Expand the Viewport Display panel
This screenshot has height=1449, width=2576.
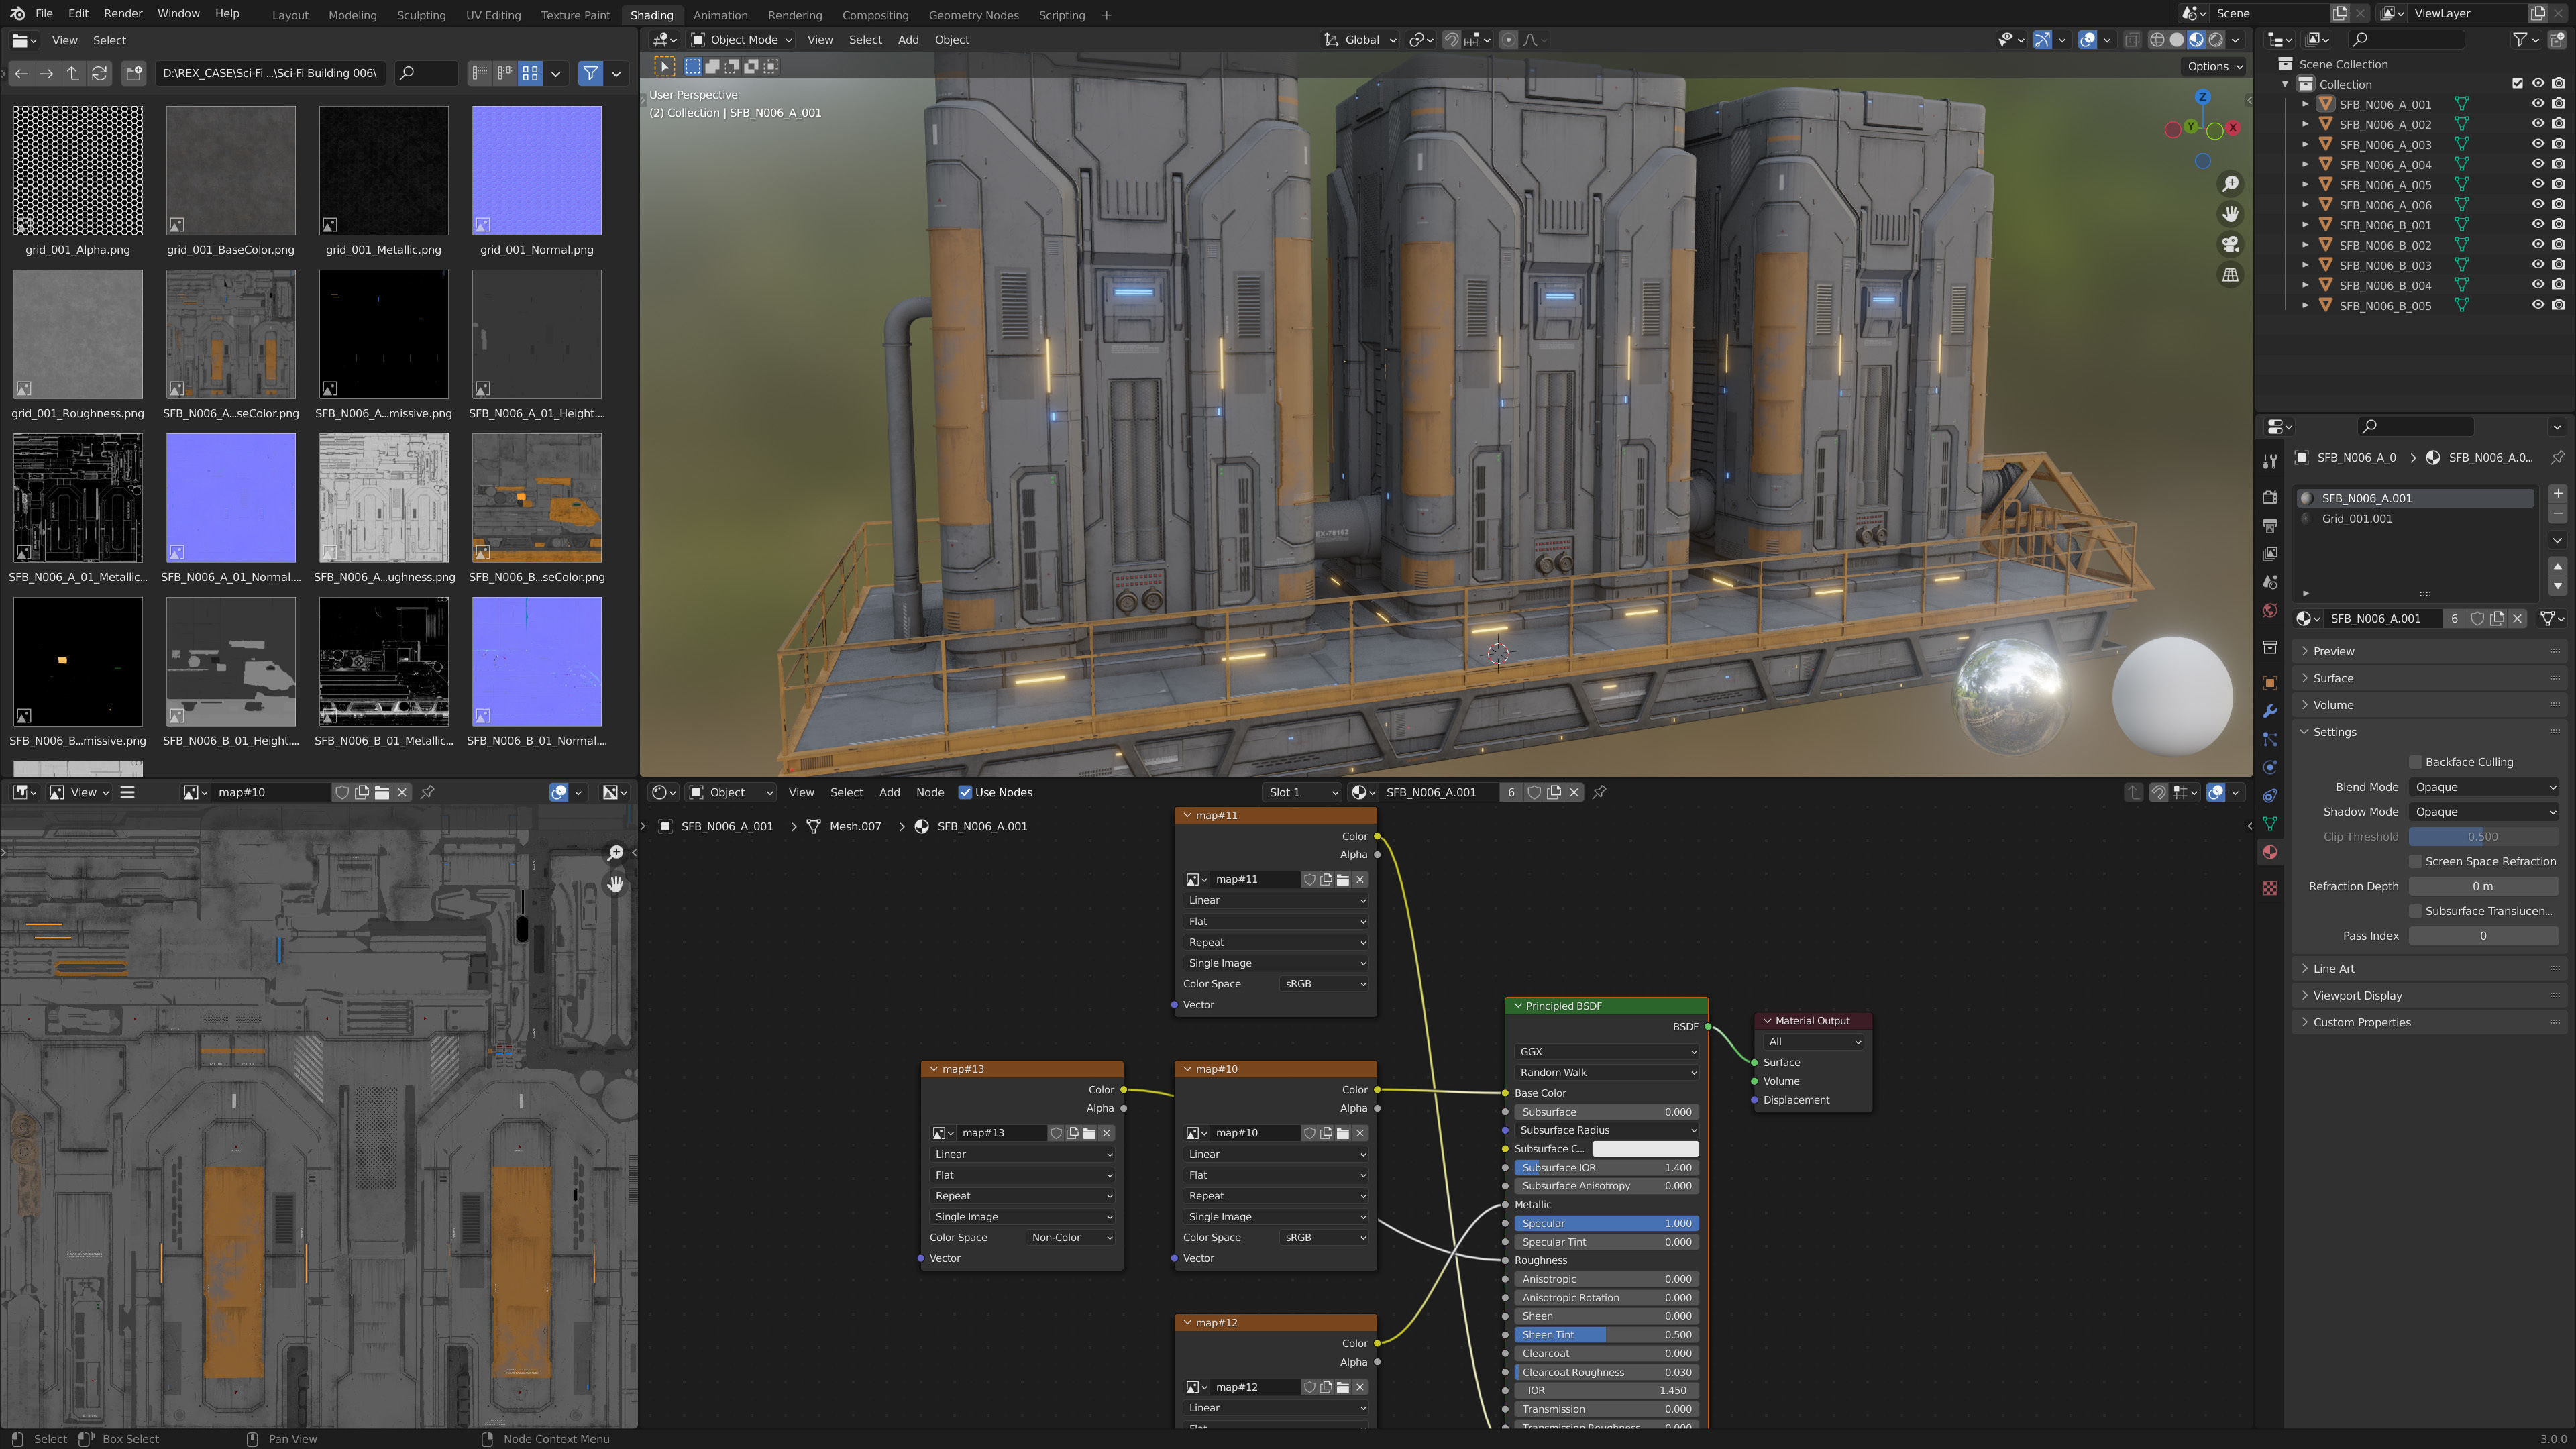pyautogui.click(x=2357, y=995)
